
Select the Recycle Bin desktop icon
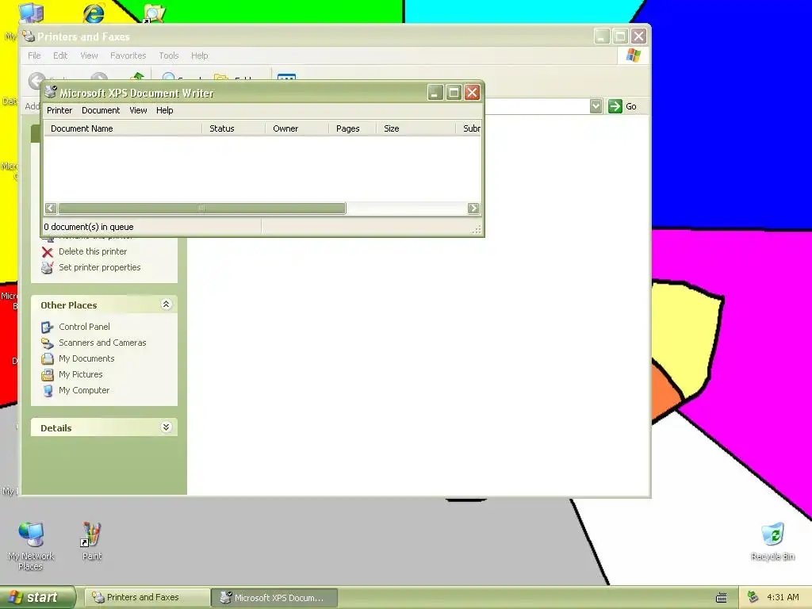click(x=772, y=541)
